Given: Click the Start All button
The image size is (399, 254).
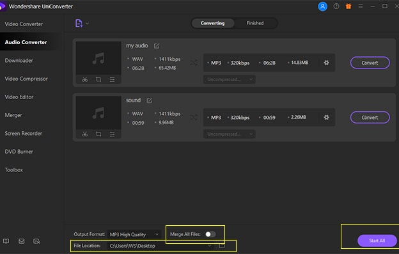Looking at the screenshot, I should tap(377, 241).
